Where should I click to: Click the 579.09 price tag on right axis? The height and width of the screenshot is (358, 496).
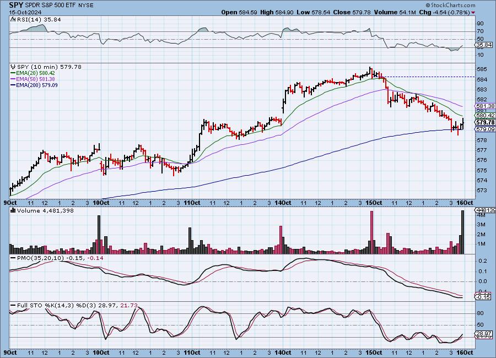click(485, 129)
